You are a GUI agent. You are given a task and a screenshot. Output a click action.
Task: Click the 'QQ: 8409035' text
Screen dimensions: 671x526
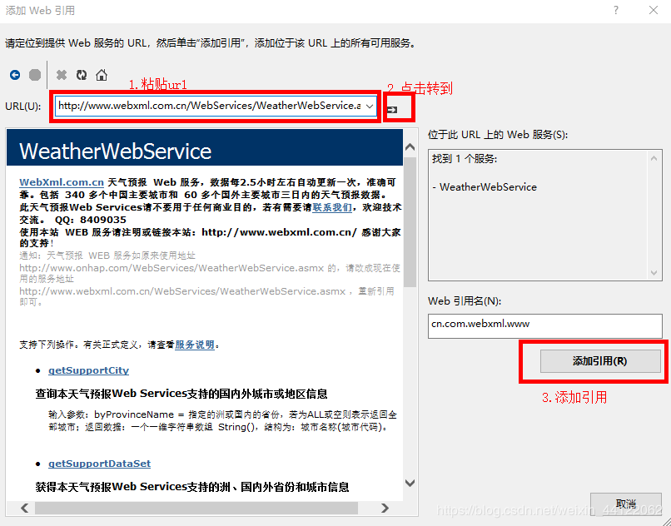(x=91, y=220)
